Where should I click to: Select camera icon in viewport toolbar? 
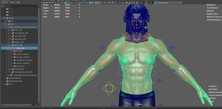(x=44, y=3)
